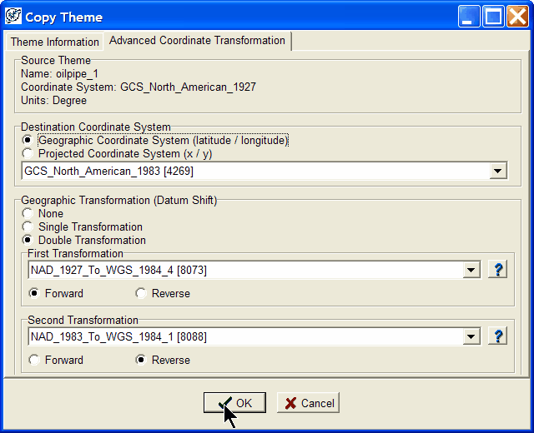Select Geographic Coordinate System radio option
Screen dimensions: 534x433
pos(28,141)
